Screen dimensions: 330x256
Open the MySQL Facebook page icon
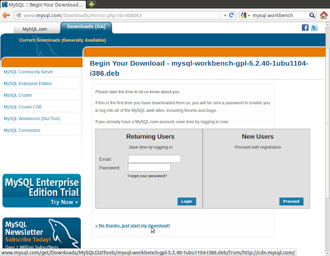coord(305,27)
